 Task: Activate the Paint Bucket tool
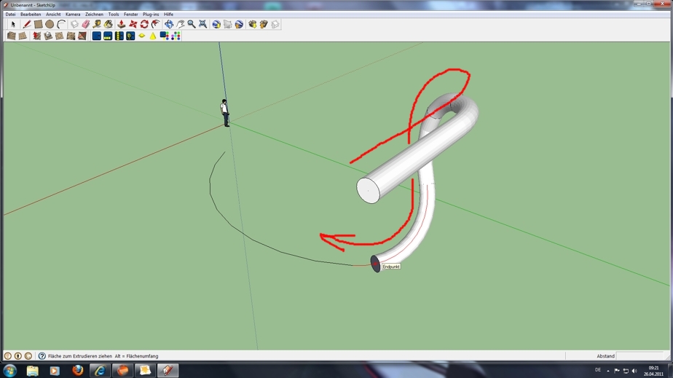109,24
